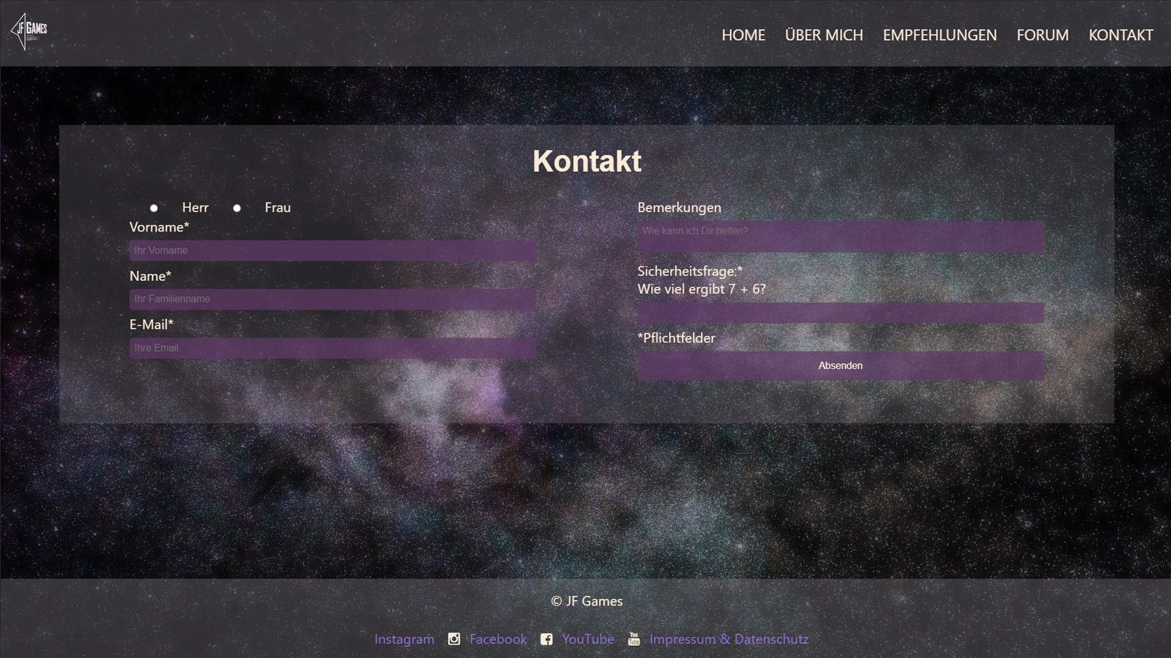Click into the Familienname field
1171x658 pixels.
pos(332,299)
